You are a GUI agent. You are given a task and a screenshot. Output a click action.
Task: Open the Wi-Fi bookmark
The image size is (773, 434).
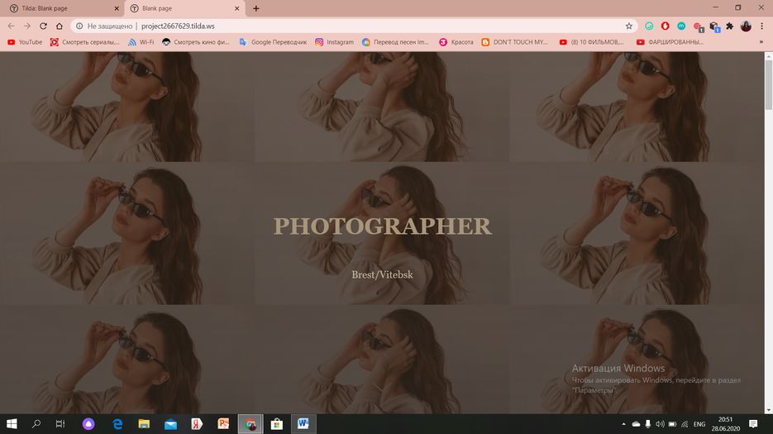[141, 42]
